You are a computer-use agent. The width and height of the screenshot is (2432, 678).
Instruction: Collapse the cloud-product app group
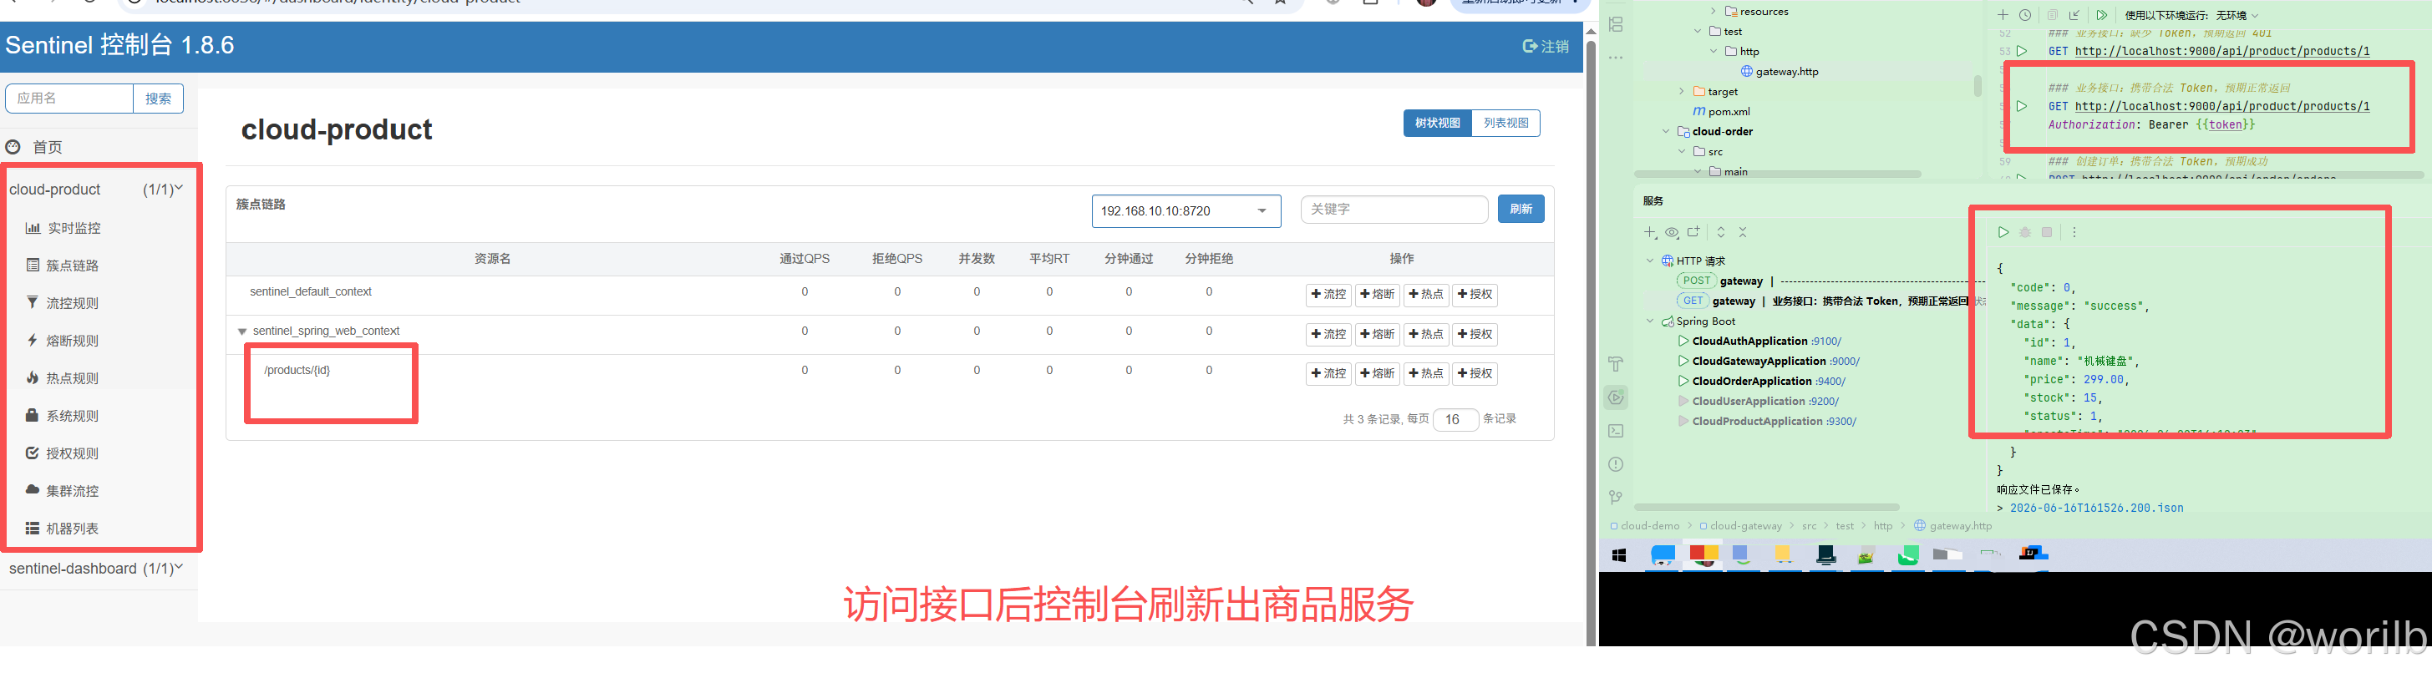coord(96,190)
